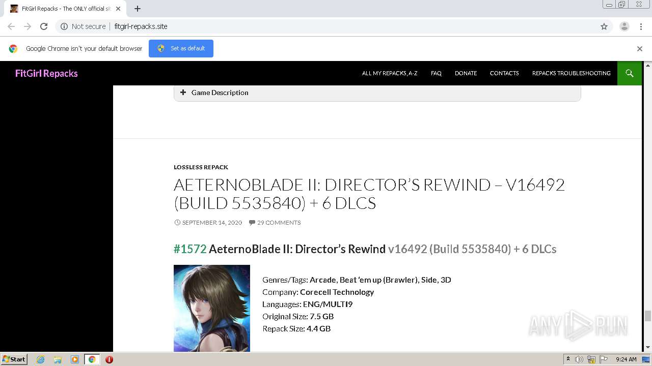Expand the Game Description section
Viewport: 652px width, 366px height.
pyautogui.click(x=377, y=93)
